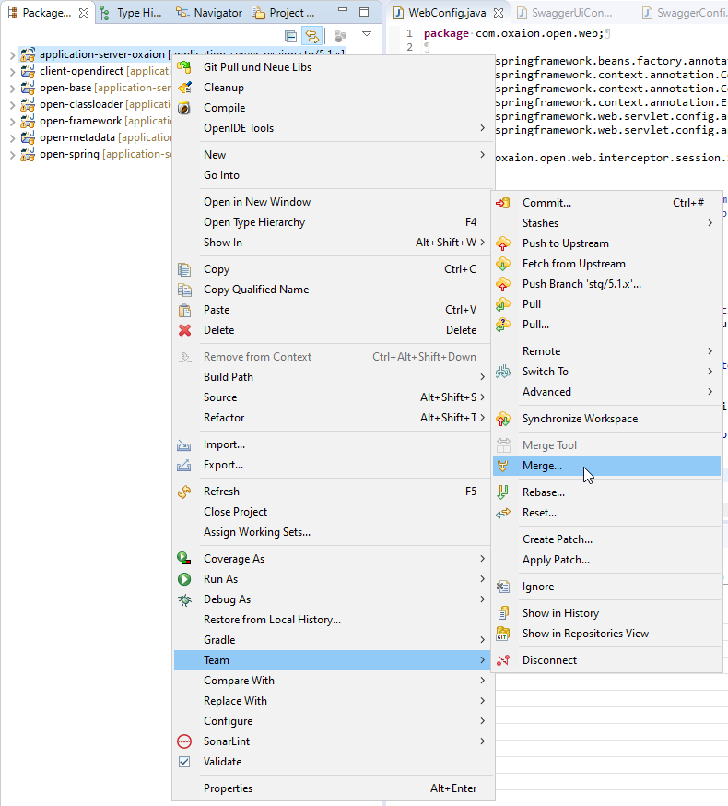Click the Disconnect icon
Image resolution: width=728 pixels, height=806 pixels.
503,660
